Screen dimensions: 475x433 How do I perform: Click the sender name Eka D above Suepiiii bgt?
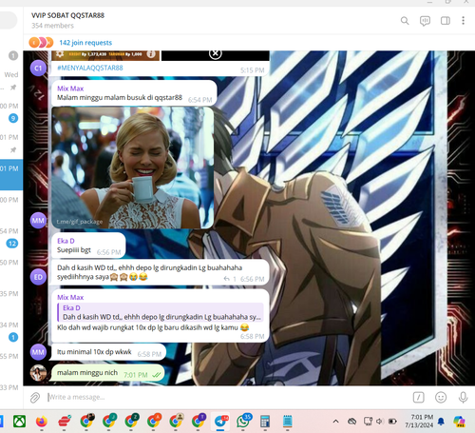[x=66, y=241]
